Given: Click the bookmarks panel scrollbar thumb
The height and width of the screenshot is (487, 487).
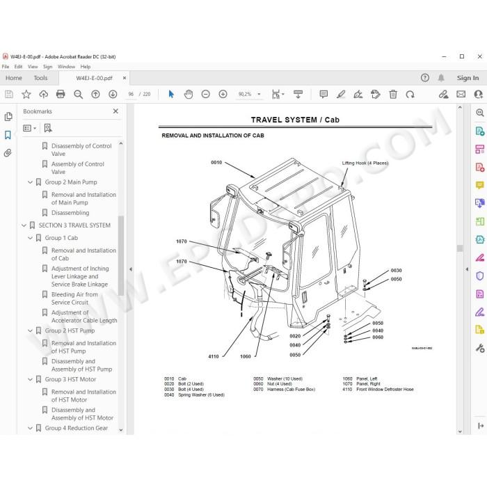Looking at the screenshot, I should [x=121, y=255].
